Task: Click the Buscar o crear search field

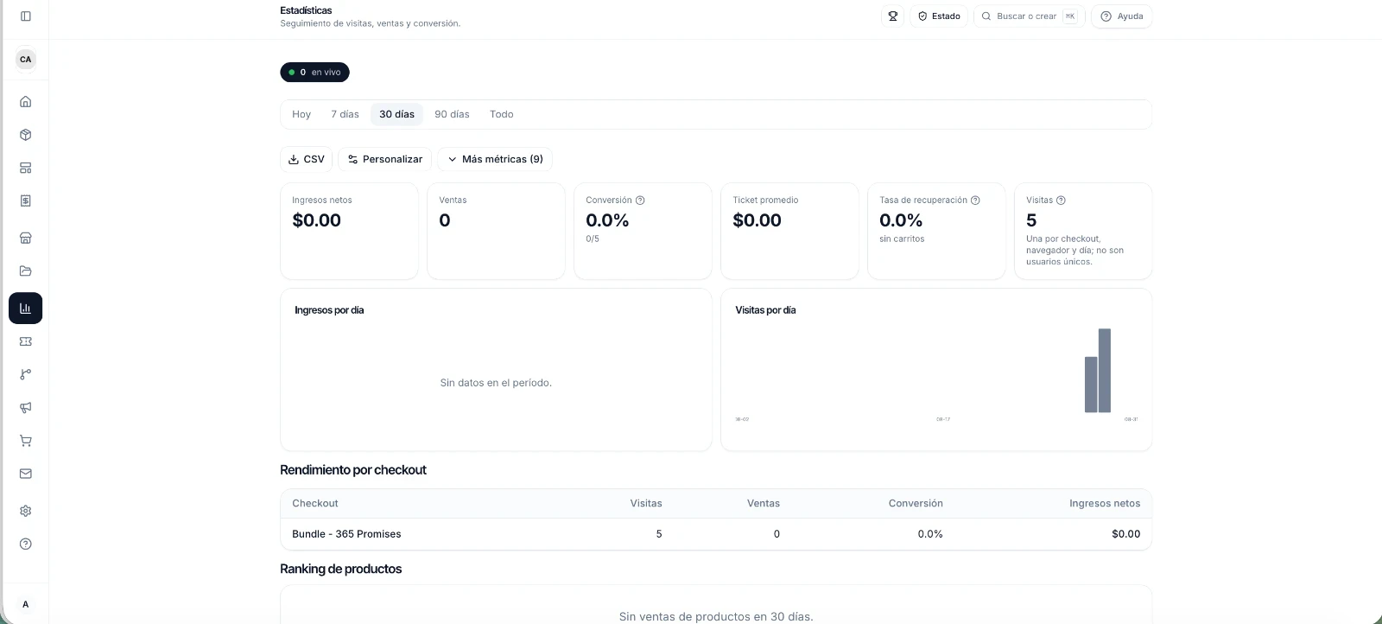Action: point(1030,16)
